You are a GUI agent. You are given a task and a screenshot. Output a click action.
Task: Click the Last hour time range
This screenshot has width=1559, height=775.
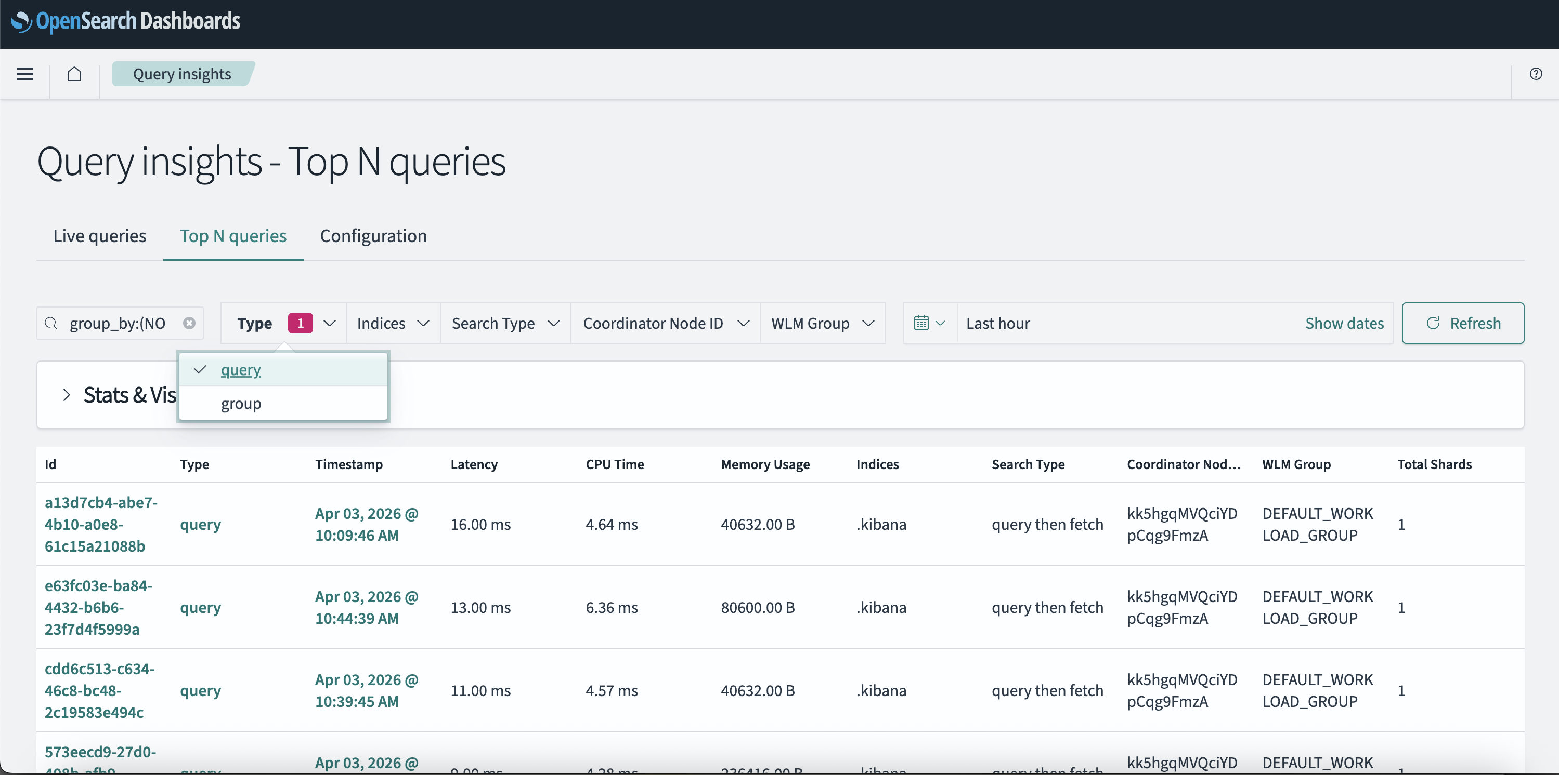coord(998,324)
